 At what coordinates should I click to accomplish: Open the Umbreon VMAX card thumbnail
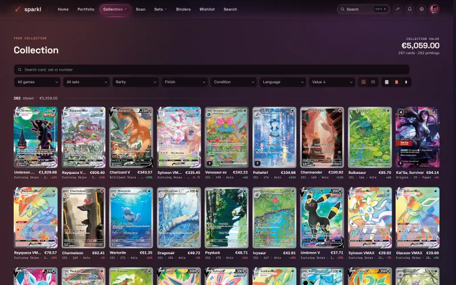(35, 137)
